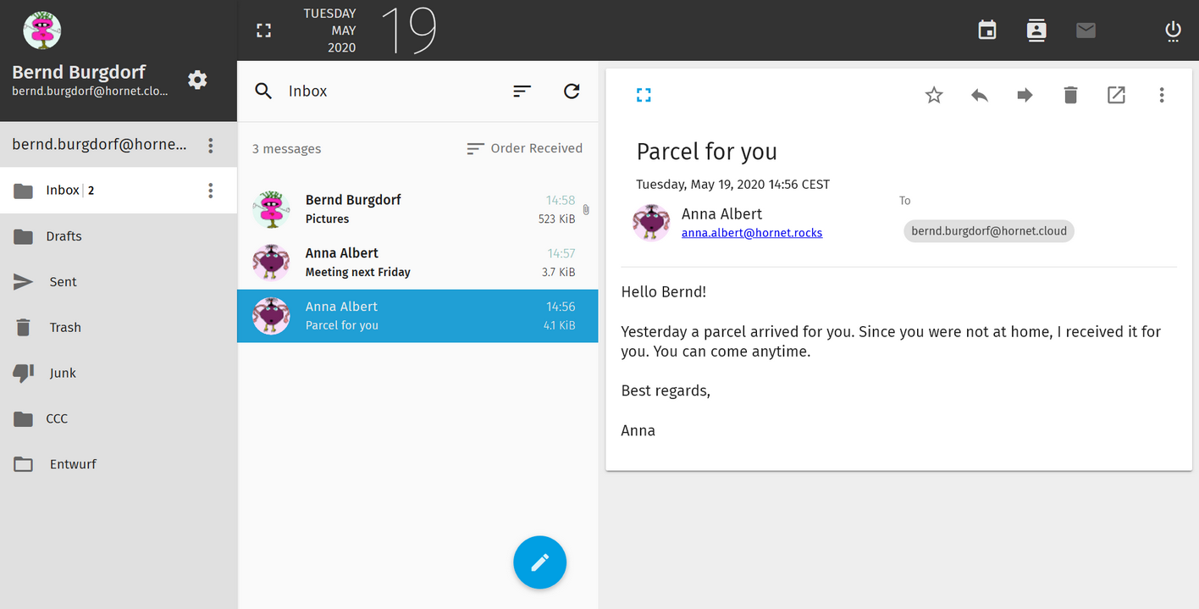This screenshot has width=1199, height=609.
Task: Delete the open message with trash icon
Action: click(x=1070, y=95)
